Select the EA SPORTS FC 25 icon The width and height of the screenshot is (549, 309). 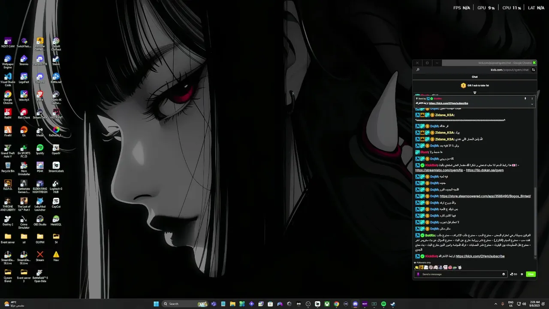coord(24,151)
